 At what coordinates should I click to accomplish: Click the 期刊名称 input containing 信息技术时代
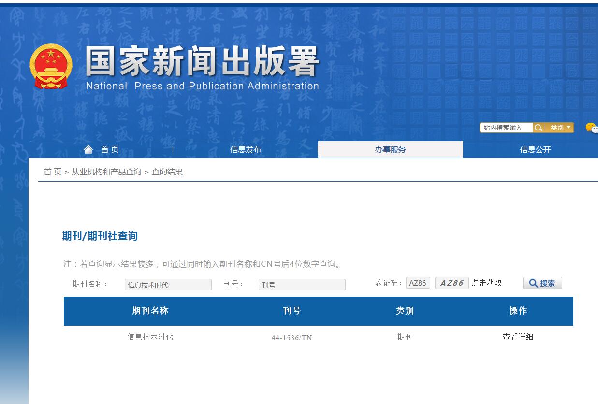pos(168,285)
